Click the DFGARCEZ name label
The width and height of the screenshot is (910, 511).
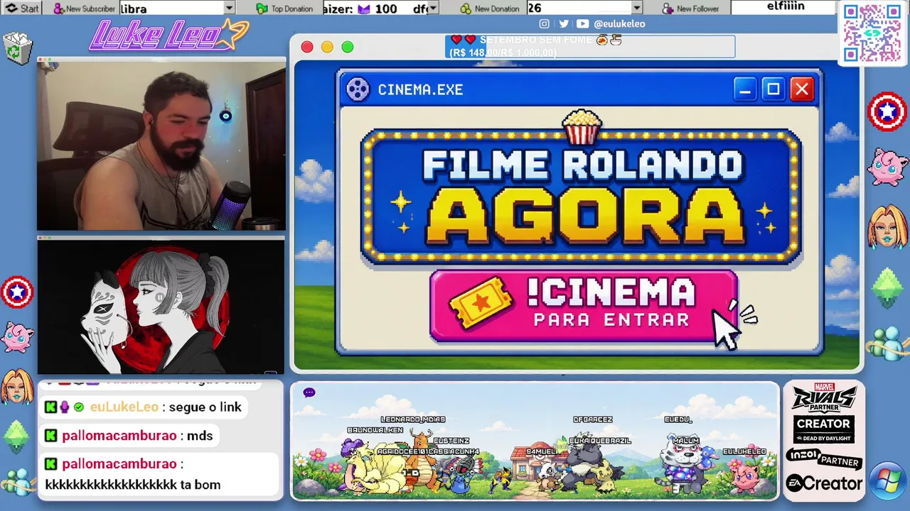593,419
